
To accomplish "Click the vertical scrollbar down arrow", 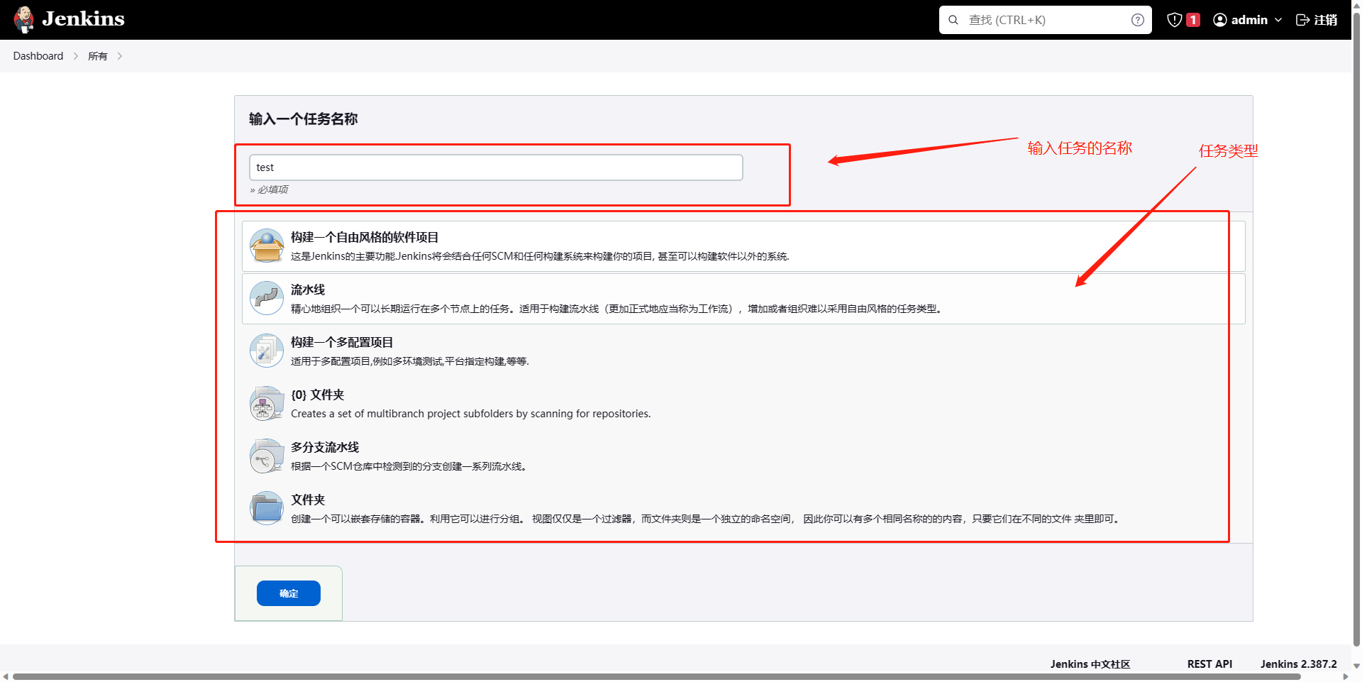I will (1356, 666).
